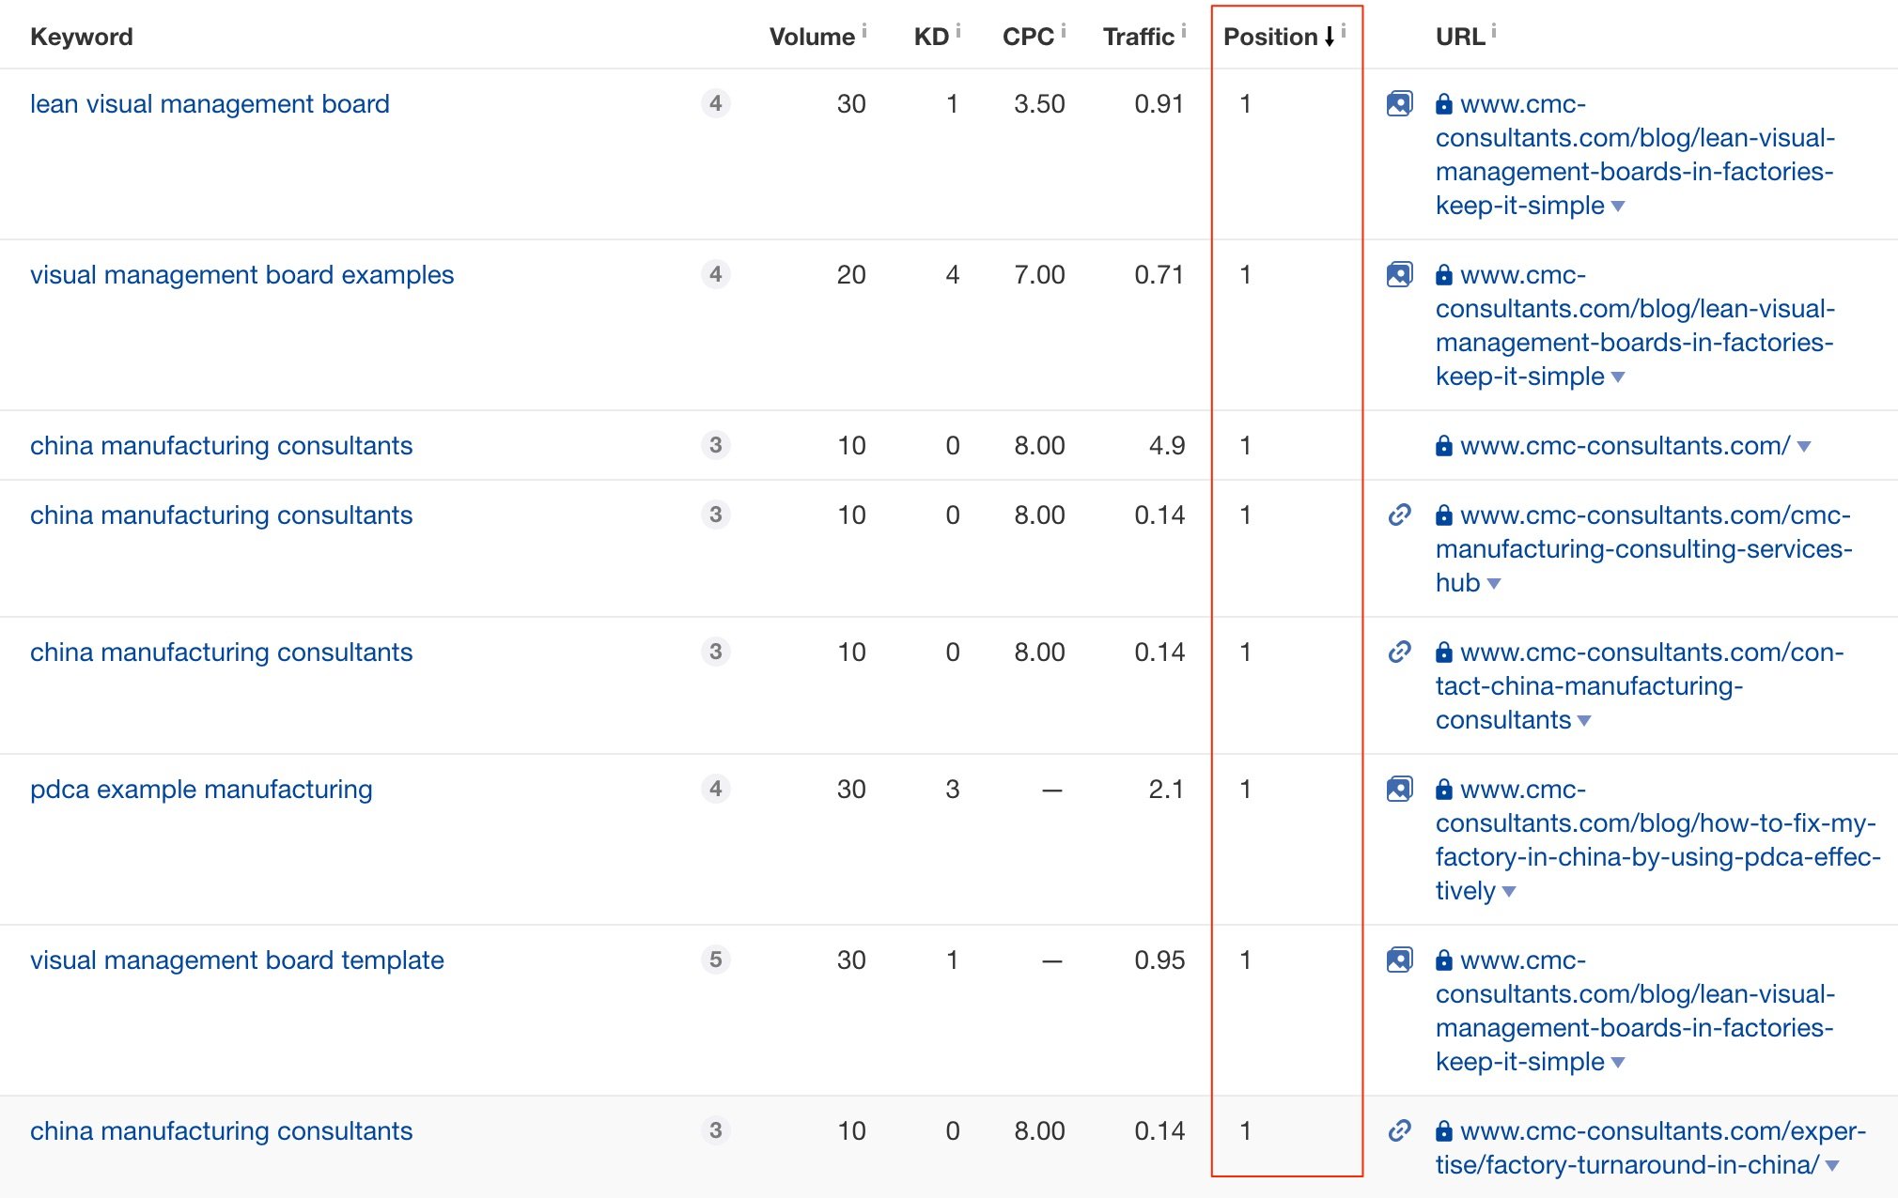
Task: Open china manufacturing consultants keyword in factory-turnaround row
Action: point(221,1130)
